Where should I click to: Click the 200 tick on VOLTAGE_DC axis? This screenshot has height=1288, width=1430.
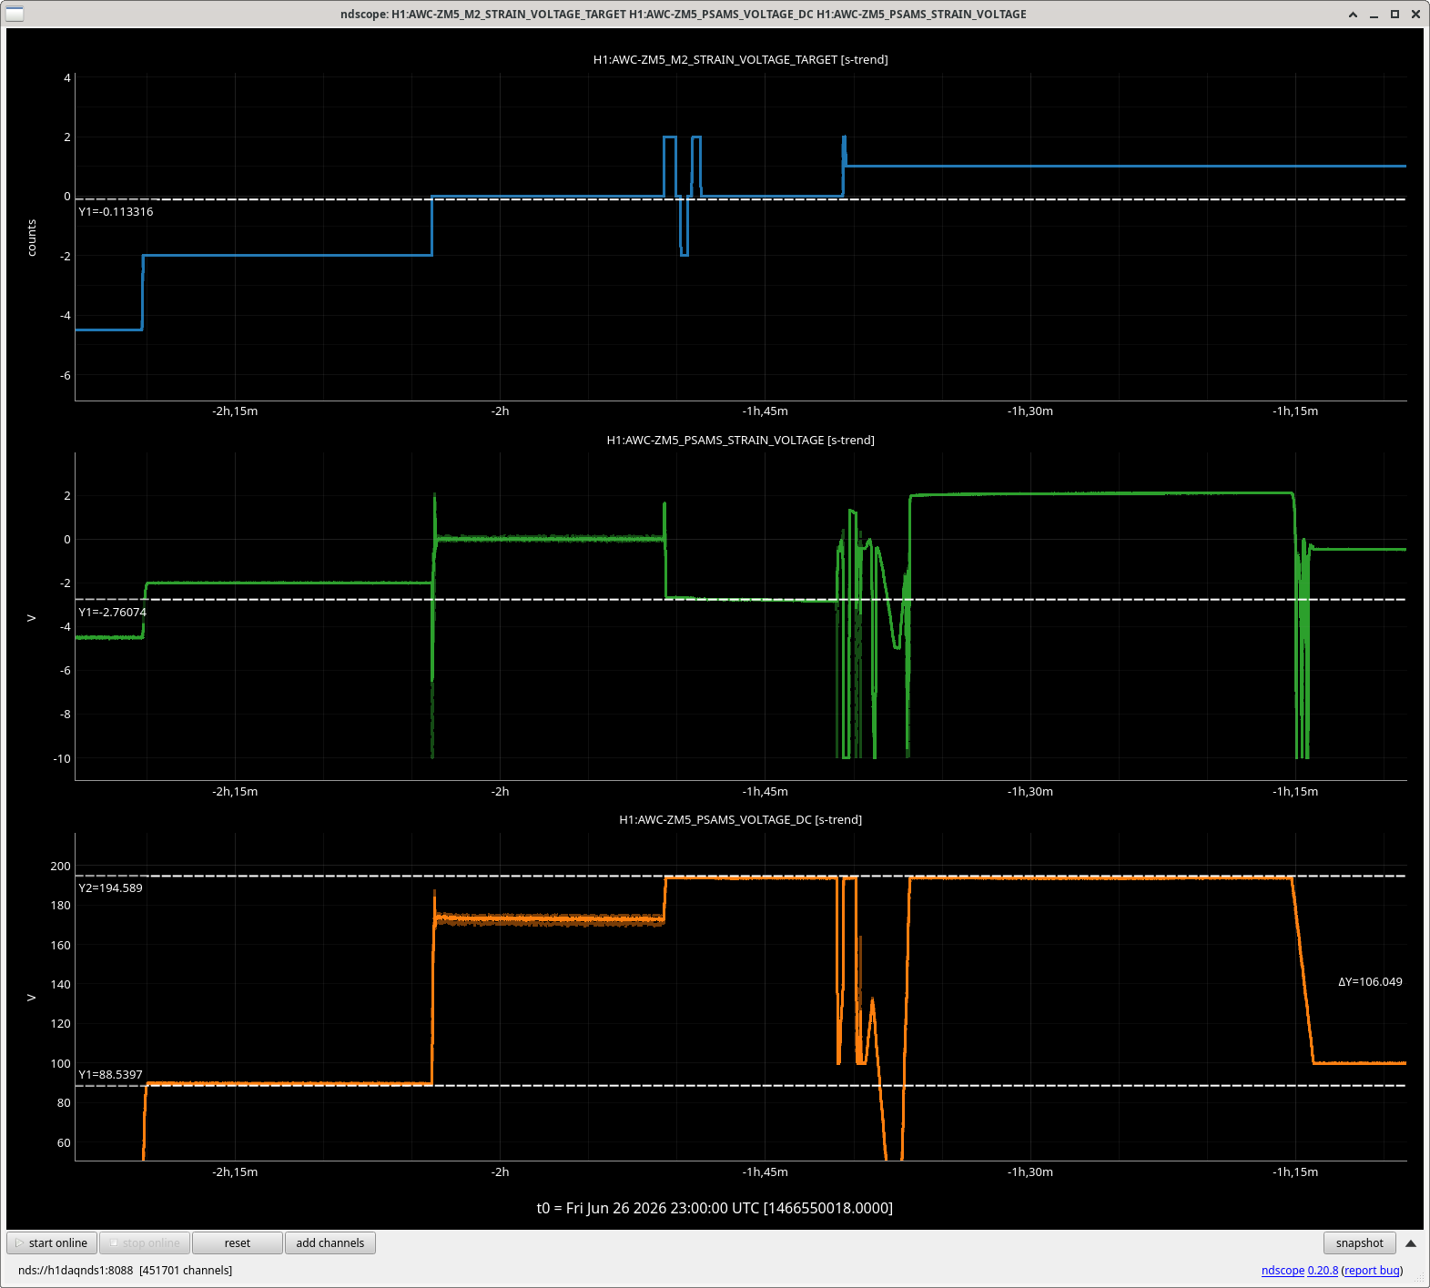click(60, 866)
